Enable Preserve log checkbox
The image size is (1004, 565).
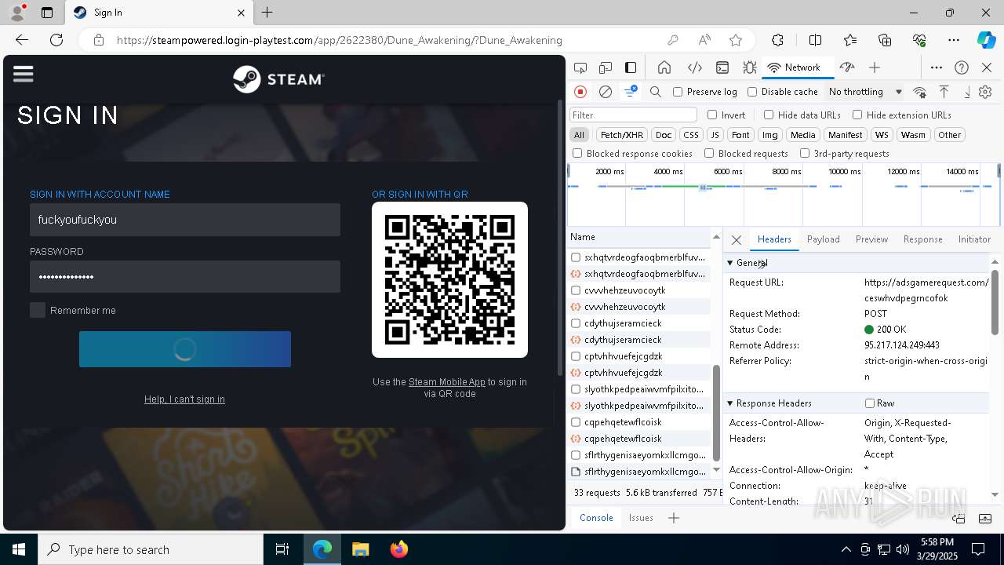[x=678, y=92]
